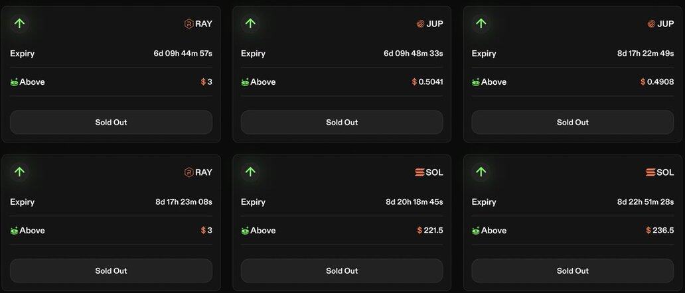Click the green up arrow on the SOL $221.5 card

click(250, 172)
